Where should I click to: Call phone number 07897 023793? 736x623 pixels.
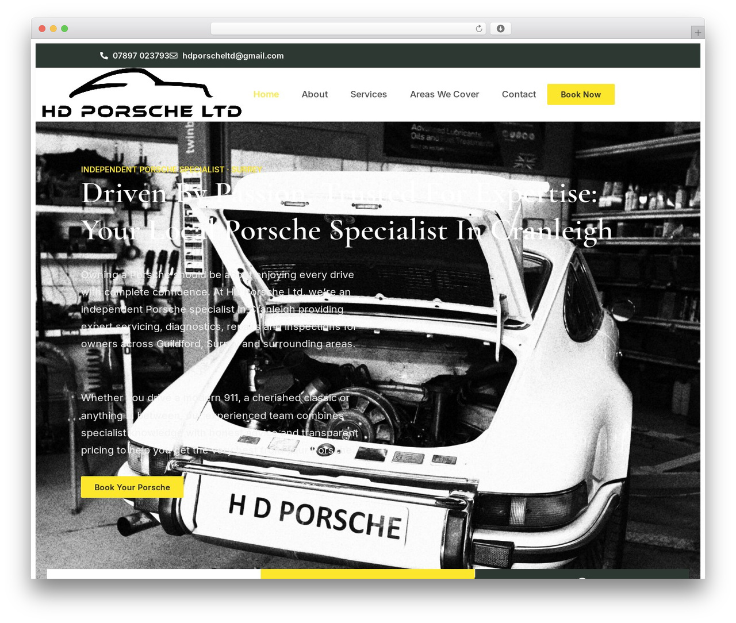pos(141,56)
